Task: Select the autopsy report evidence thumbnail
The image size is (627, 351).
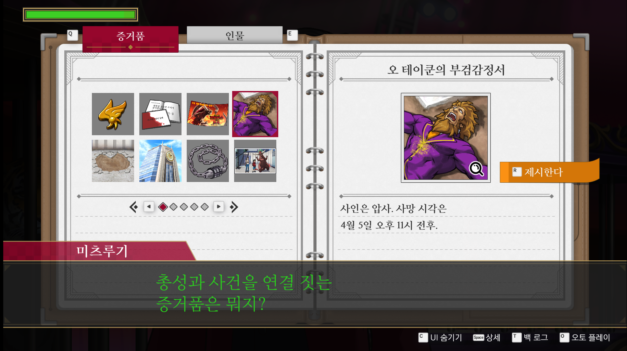Action: click(255, 114)
